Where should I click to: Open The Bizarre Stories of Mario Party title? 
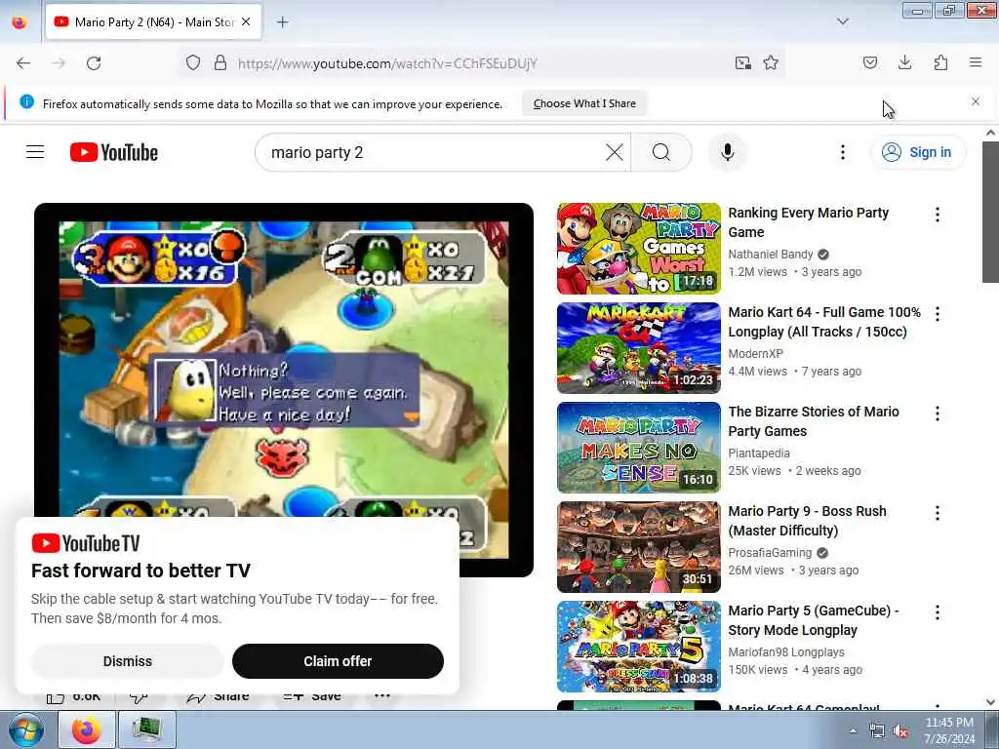813,421
